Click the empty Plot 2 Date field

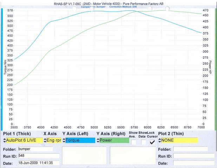pyautogui.click(x=193, y=163)
